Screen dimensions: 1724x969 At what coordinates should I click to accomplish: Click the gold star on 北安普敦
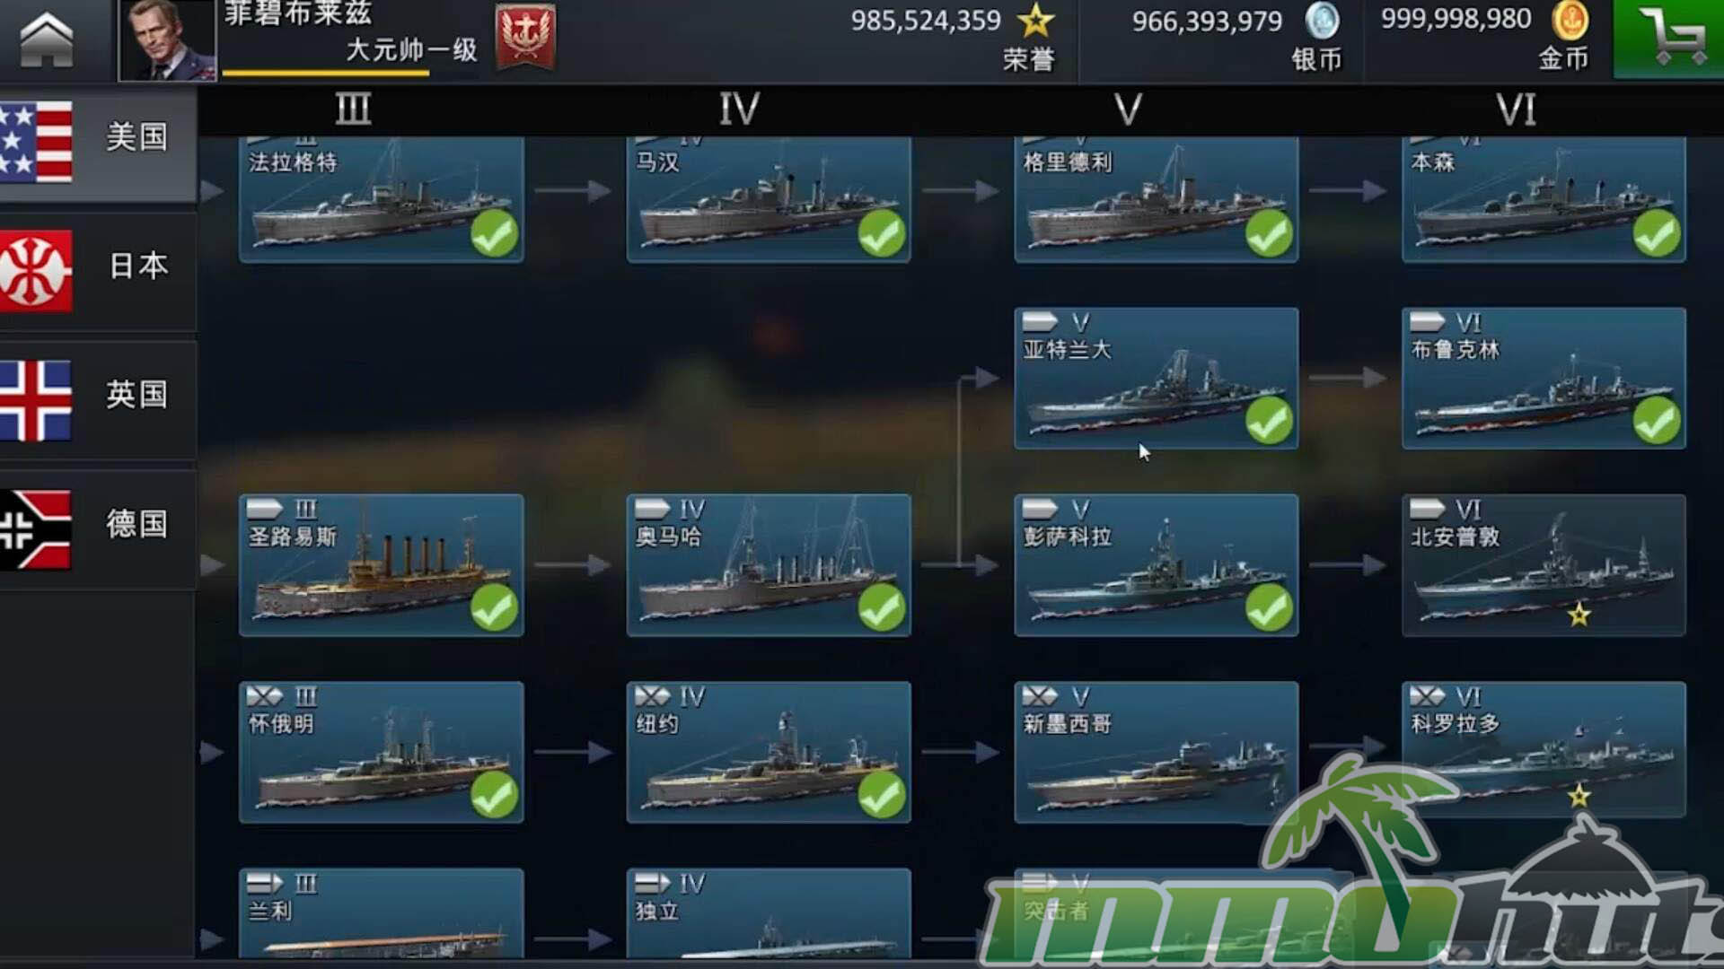pos(1579,615)
